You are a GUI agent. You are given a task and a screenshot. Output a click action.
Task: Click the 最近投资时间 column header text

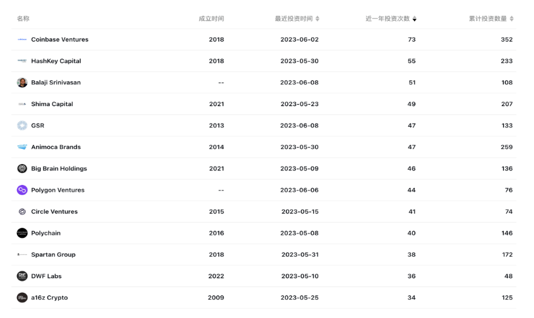pos(294,19)
